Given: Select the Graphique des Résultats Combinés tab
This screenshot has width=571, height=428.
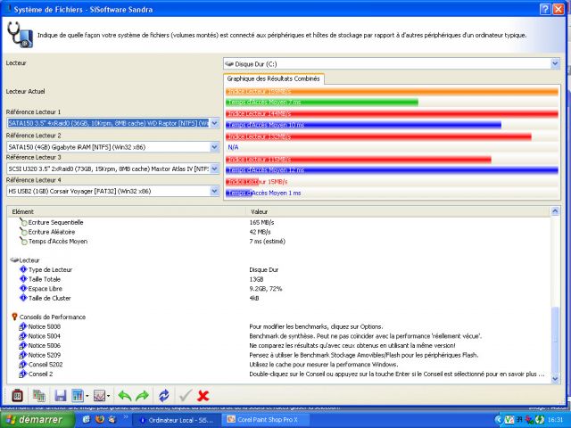Looking at the screenshot, I should click(274, 78).
